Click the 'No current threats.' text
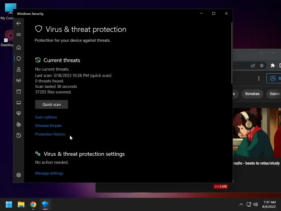This screenshot has width=281, height=211. (52, 69)
